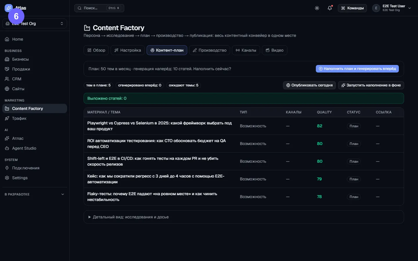418x261 pixels.
Task: Click the Home icon in the sidebar
Action: point(7,39)
